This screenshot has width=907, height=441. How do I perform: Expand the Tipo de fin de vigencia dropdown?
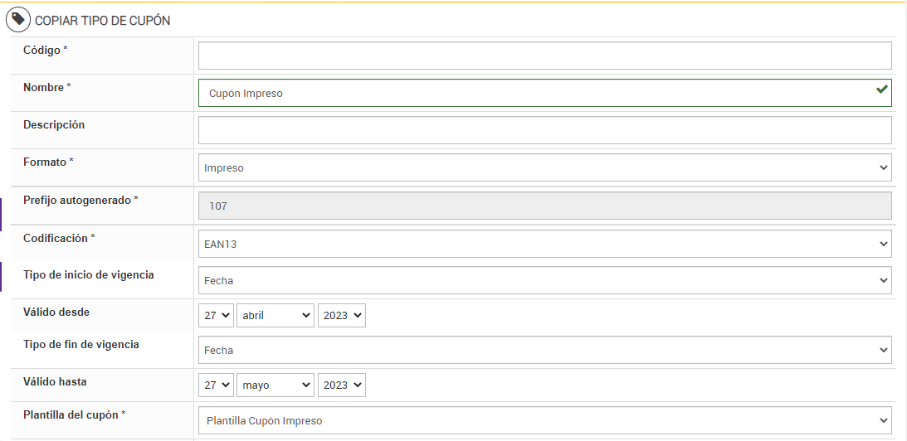544,350
